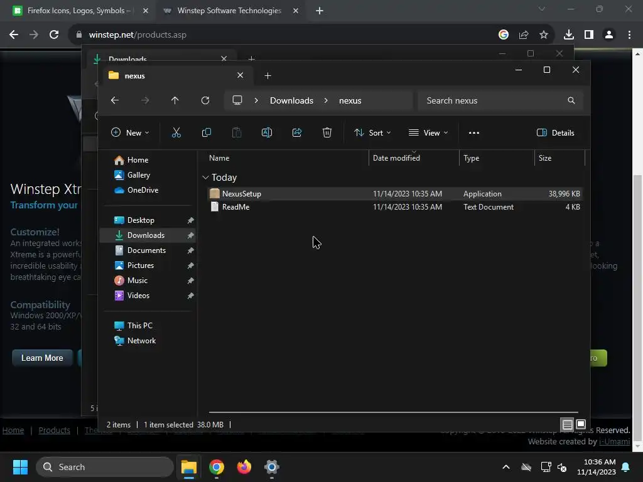Click Settings gear icon in taskbar

[271, 467]
